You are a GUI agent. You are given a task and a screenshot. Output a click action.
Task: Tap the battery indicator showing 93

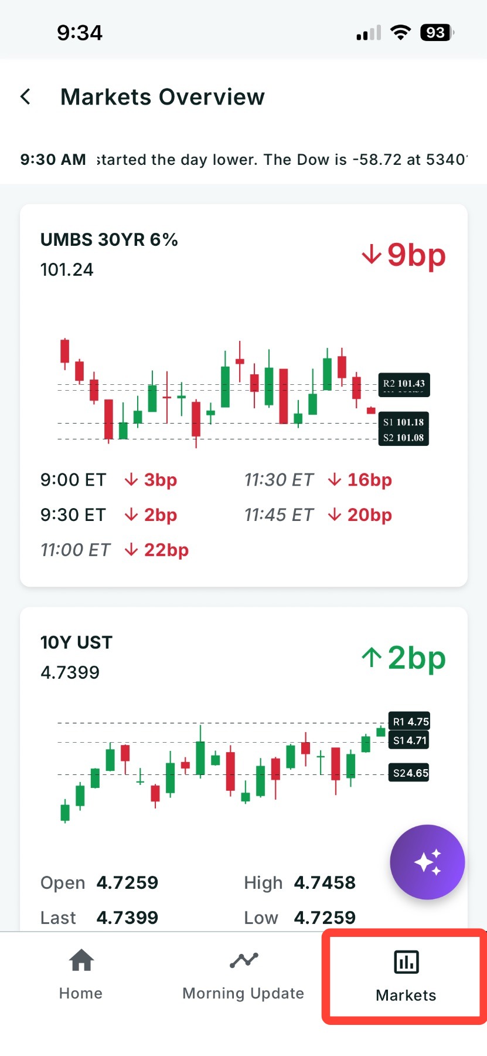(x=437, y=32)
